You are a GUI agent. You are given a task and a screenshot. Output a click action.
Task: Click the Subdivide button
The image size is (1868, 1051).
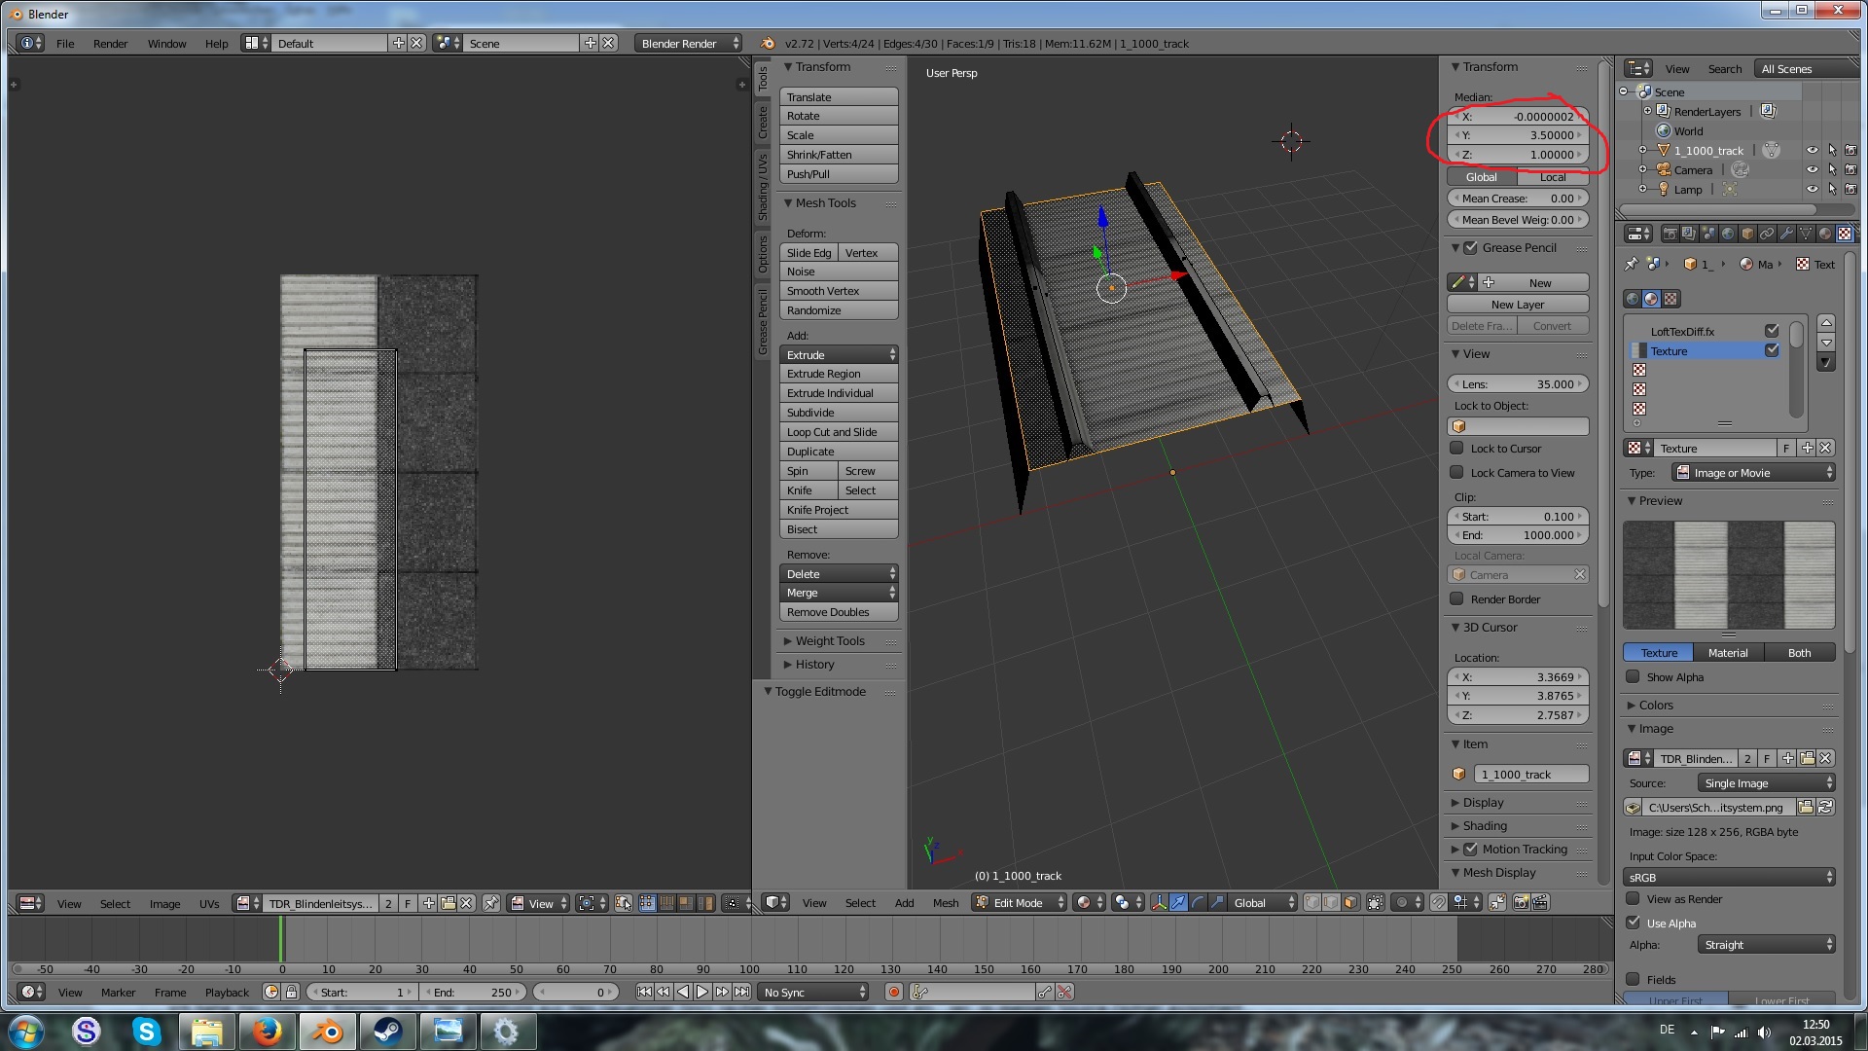tap(838, 413)
